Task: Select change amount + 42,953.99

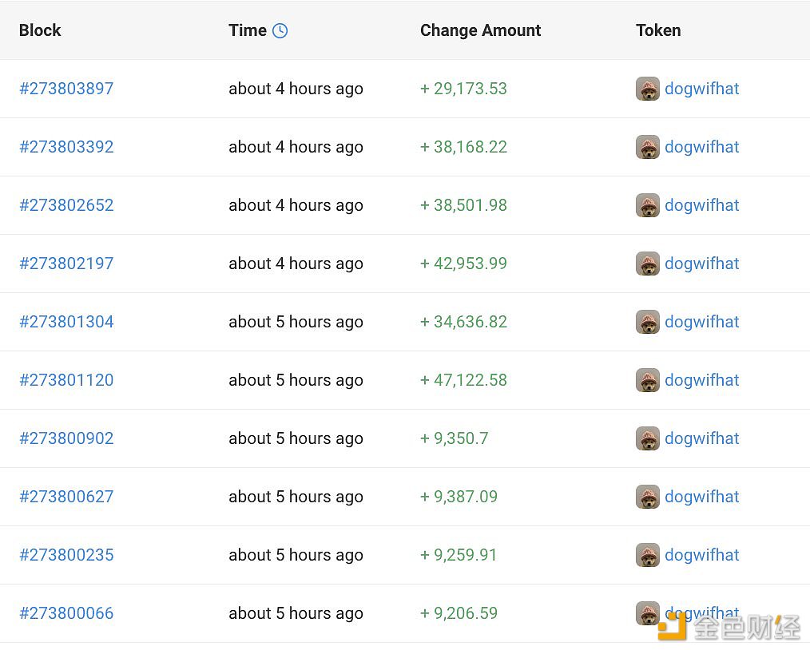Action: (464, 264)
